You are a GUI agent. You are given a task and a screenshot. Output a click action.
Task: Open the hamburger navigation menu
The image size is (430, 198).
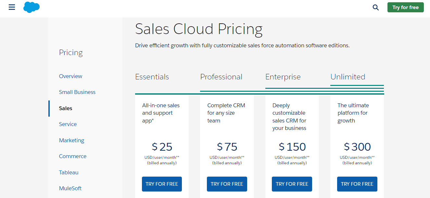coord(12,7)
